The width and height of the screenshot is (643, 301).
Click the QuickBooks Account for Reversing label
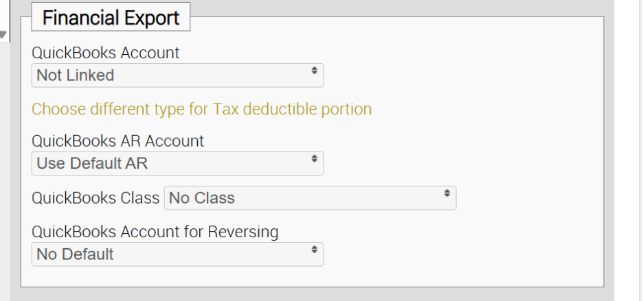point(155,232)
